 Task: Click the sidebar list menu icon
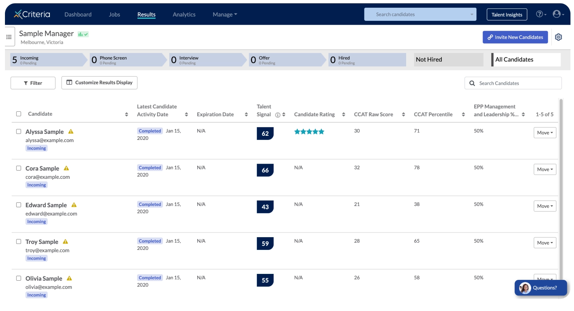9,37
